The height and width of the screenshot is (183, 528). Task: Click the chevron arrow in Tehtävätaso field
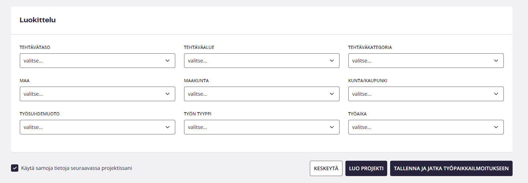[x=168, y=61]
